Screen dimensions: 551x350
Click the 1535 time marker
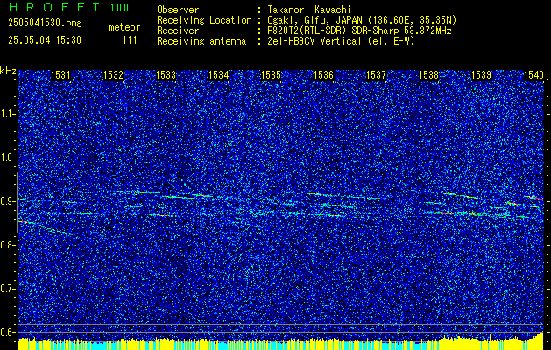271,74
